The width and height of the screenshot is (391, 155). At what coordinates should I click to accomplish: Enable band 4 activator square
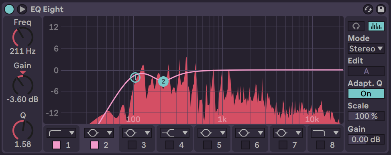click(x=170, y=145)
